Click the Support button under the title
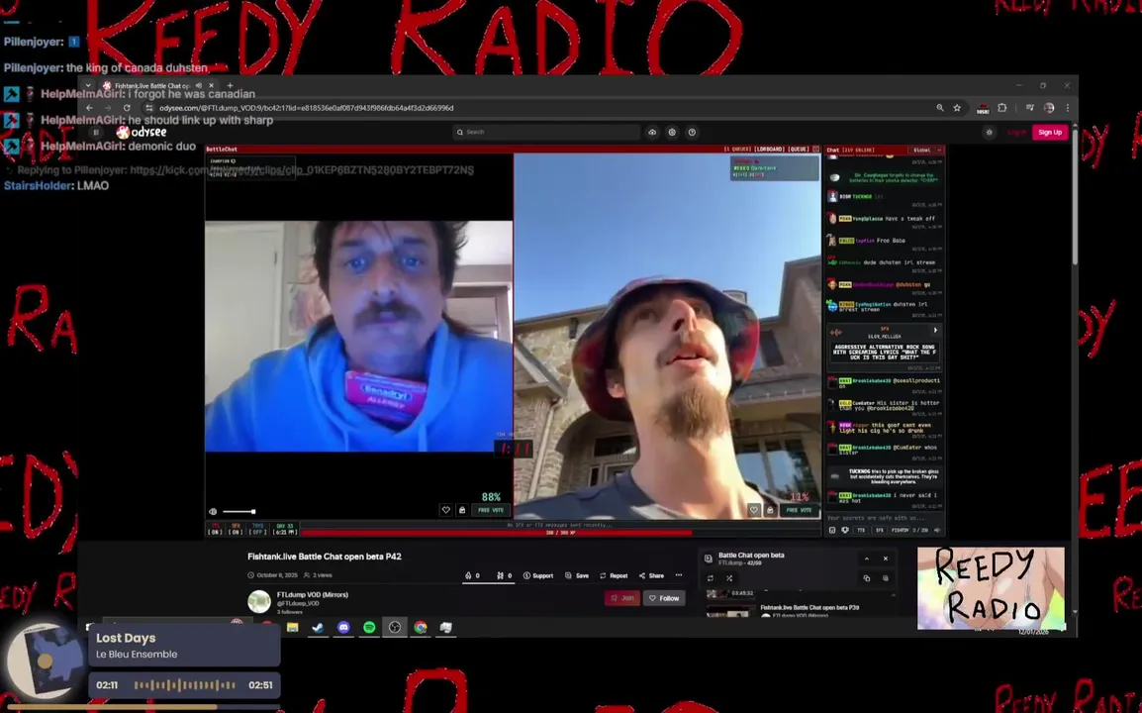The width and height of the screenshot is (1142, 713). [x=538, y=575]
